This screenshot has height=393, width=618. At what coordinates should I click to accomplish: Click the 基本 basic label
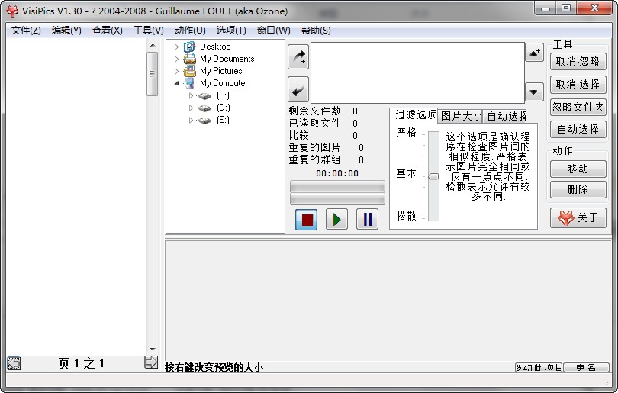[407, 174]
